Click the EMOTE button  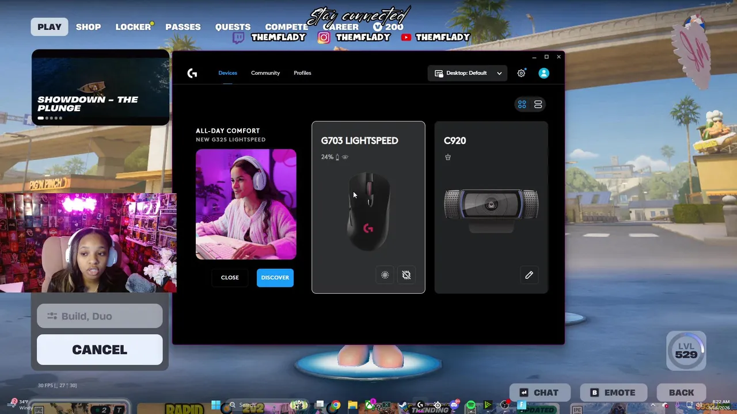click(613, 393)
